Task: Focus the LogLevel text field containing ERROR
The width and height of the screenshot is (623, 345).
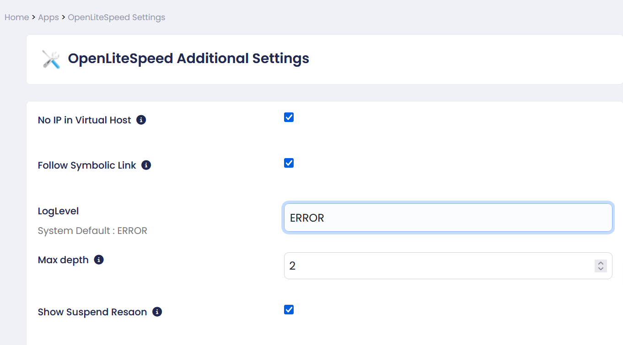Action: tap(447, 218)
